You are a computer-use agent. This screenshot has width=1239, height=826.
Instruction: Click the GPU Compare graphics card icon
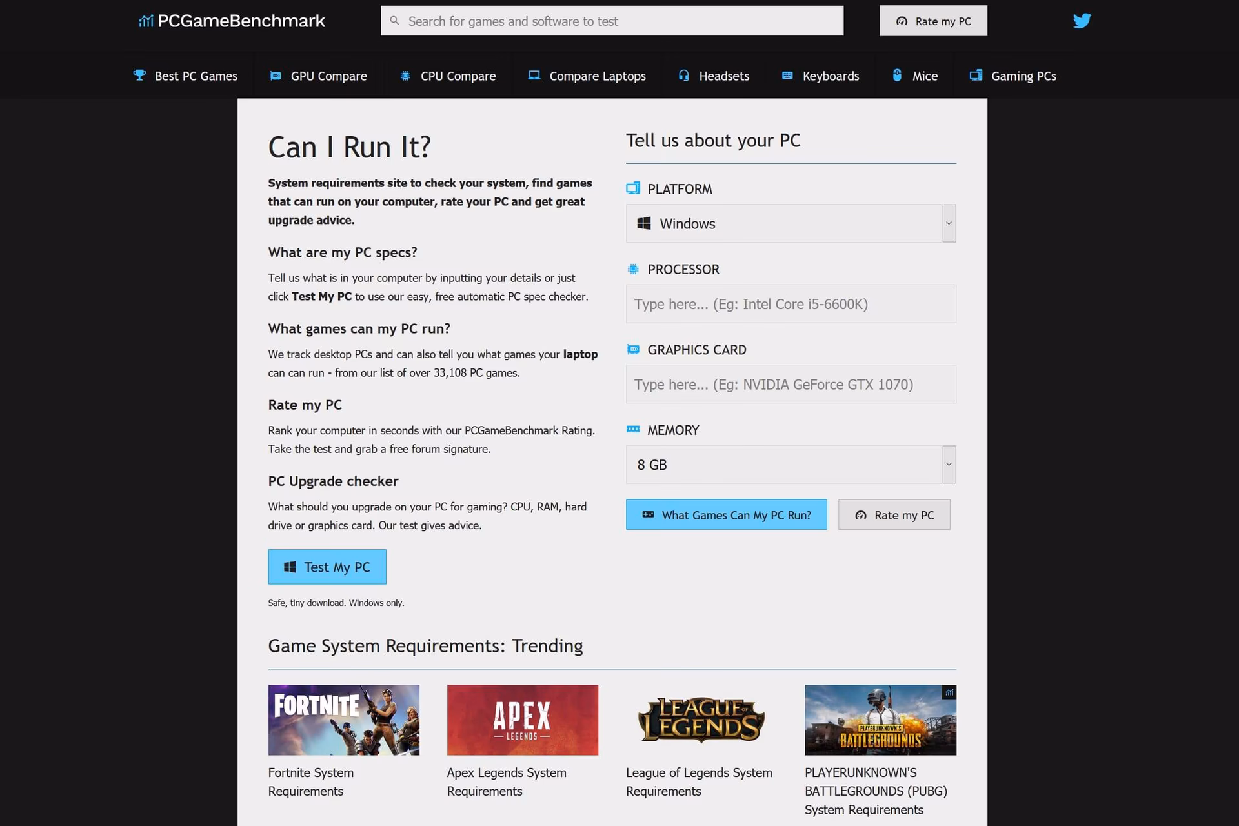pos(276,76)
